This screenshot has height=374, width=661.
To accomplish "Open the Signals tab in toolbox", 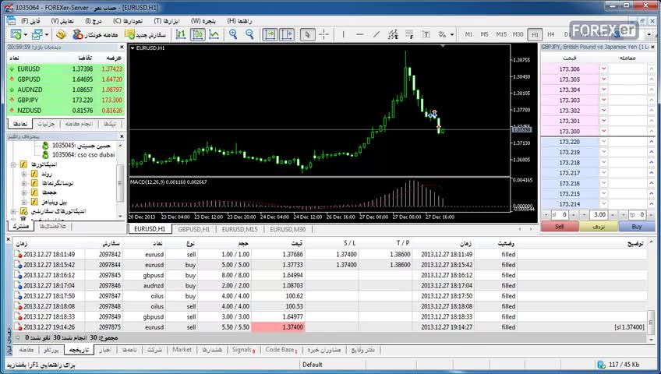I will click(x=243, y=350).
